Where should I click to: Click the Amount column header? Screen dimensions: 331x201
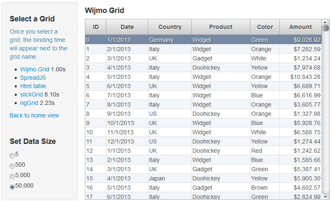(300, 27)
